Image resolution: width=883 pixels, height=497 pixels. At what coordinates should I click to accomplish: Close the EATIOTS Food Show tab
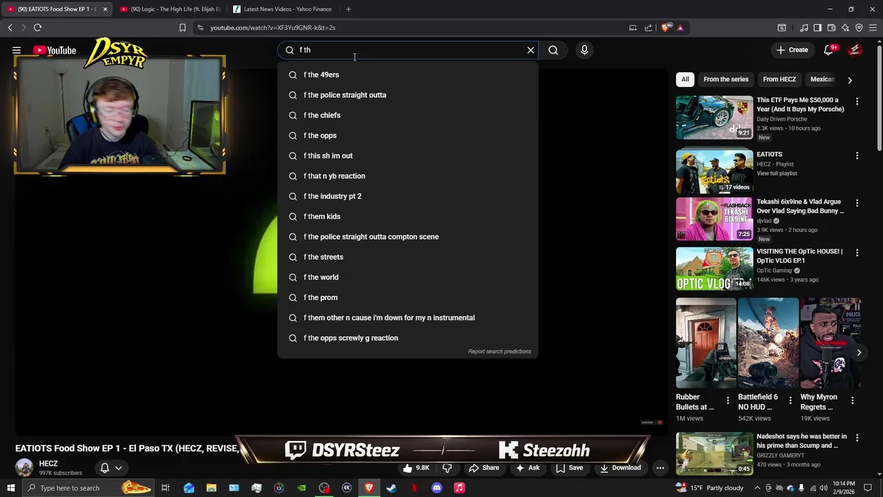point(105,9)
